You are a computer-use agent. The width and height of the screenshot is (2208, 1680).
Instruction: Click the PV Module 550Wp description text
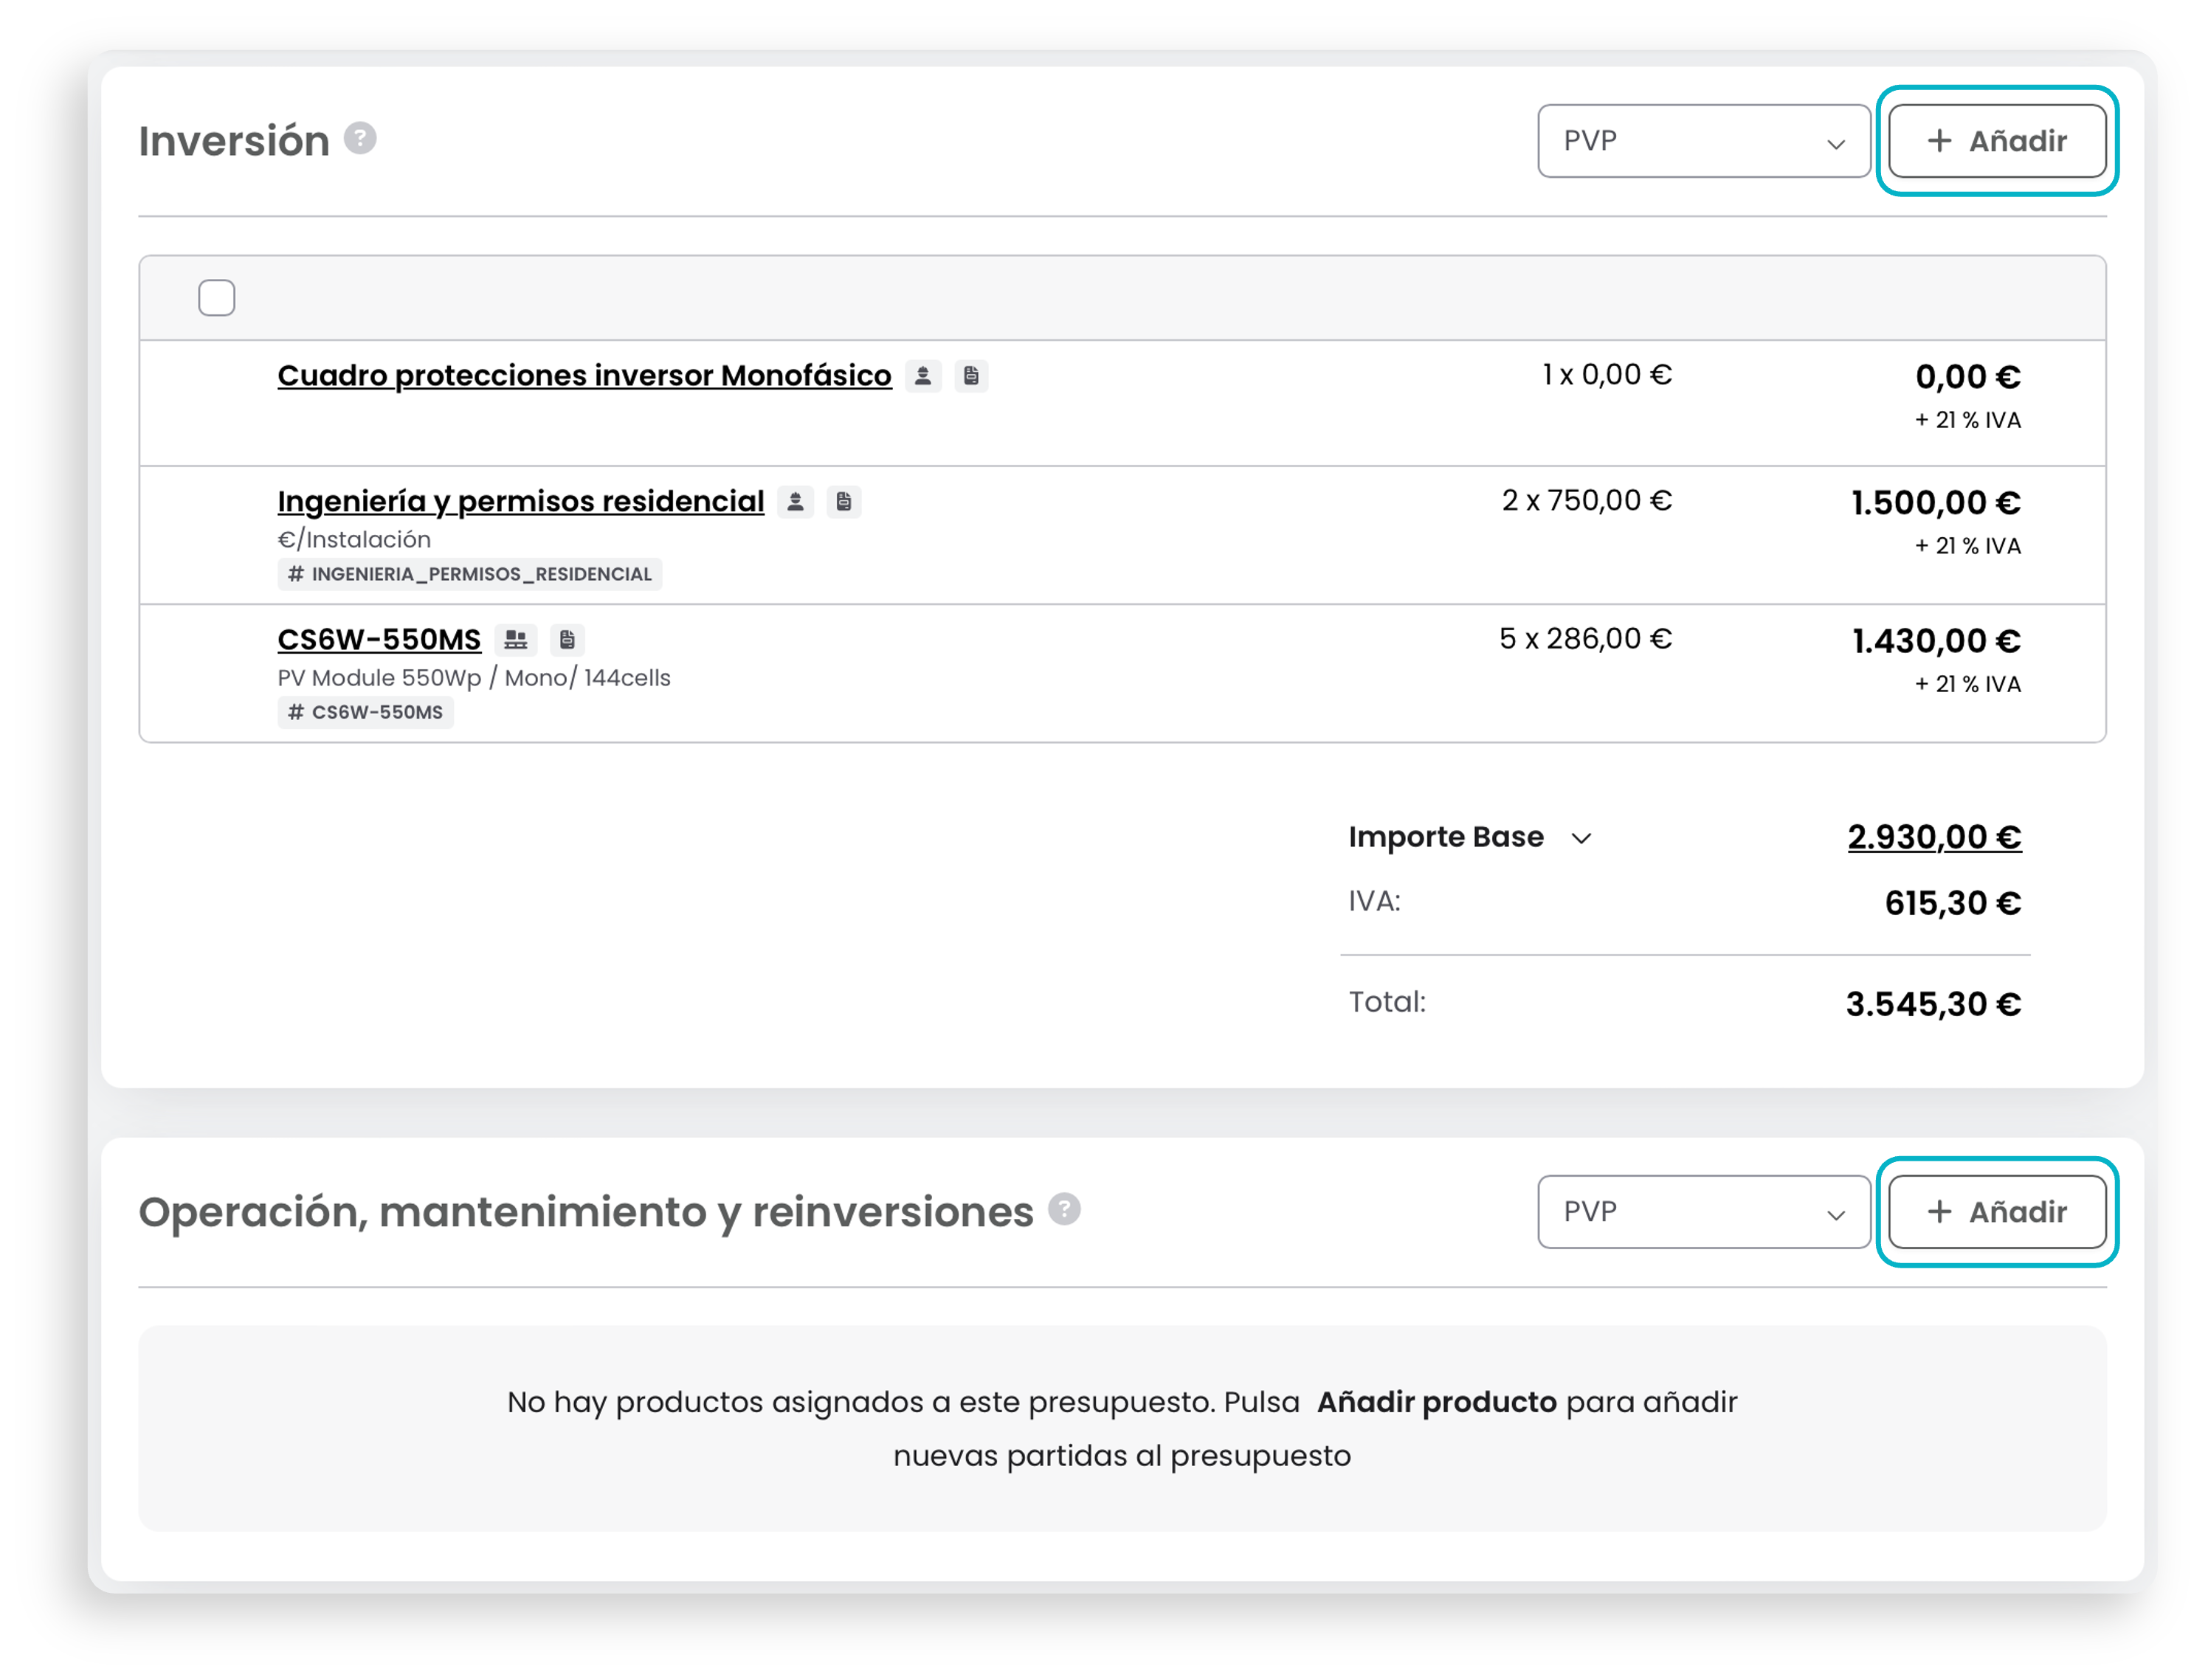(x=474, y=678)
